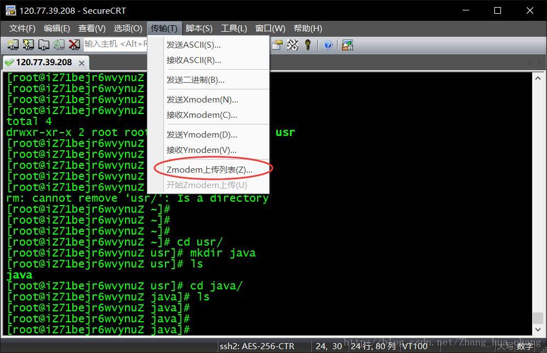
Task: Open the 选项(O) menu
Action: pyautogui.click(x=128, y=29)
